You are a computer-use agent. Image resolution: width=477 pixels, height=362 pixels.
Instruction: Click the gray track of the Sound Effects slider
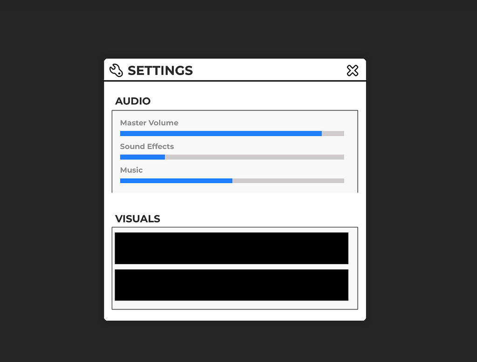[x=256, y=157]
